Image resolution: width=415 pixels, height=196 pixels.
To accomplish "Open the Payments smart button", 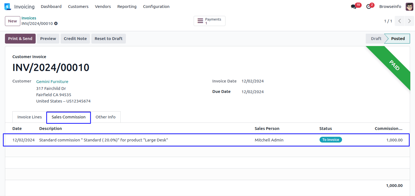I will pyautogui.click(x=210, y=21).
